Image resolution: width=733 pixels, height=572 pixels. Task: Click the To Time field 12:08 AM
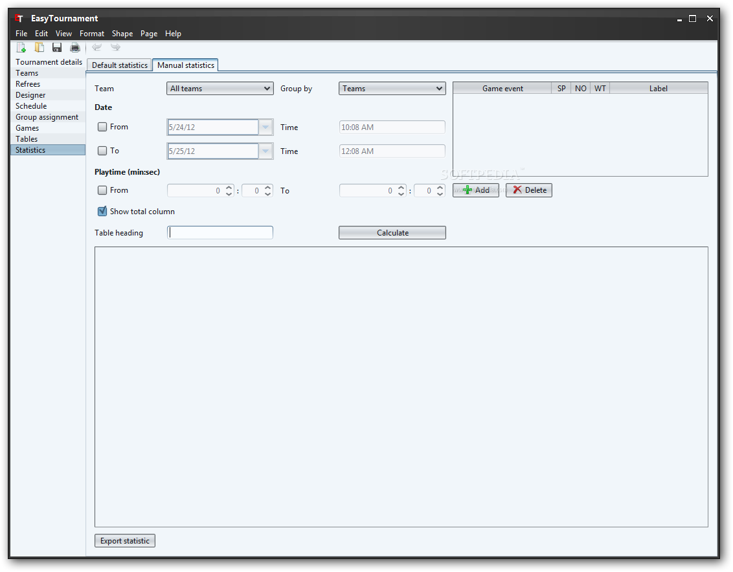[392, 151]
